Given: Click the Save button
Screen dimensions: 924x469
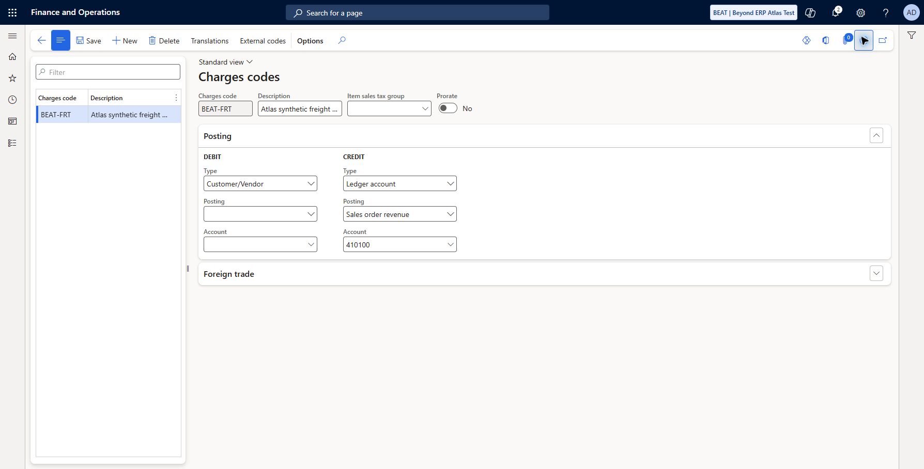Looking at the screenshot, I should pyautogui.click(x=88, y=41).
